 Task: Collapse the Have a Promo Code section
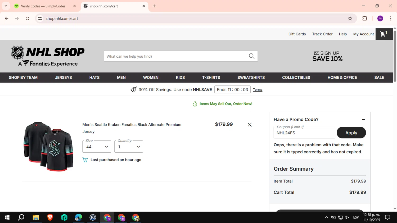pos(363,120)
